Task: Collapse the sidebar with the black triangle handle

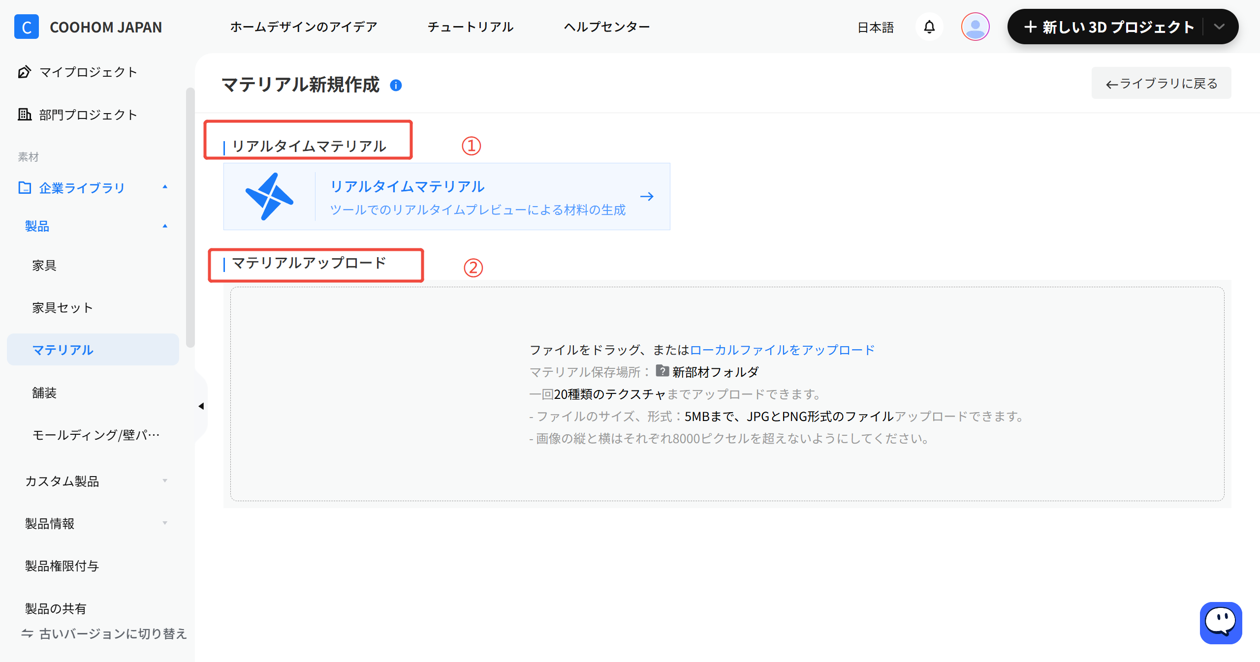Action: [201, 406]
